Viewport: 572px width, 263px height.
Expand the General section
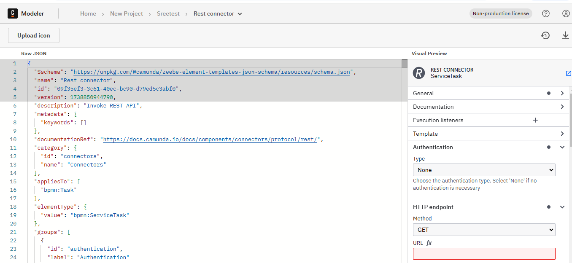(x=488, y=93)
